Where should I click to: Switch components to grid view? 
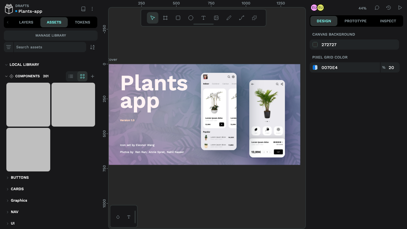click(82, 76)
